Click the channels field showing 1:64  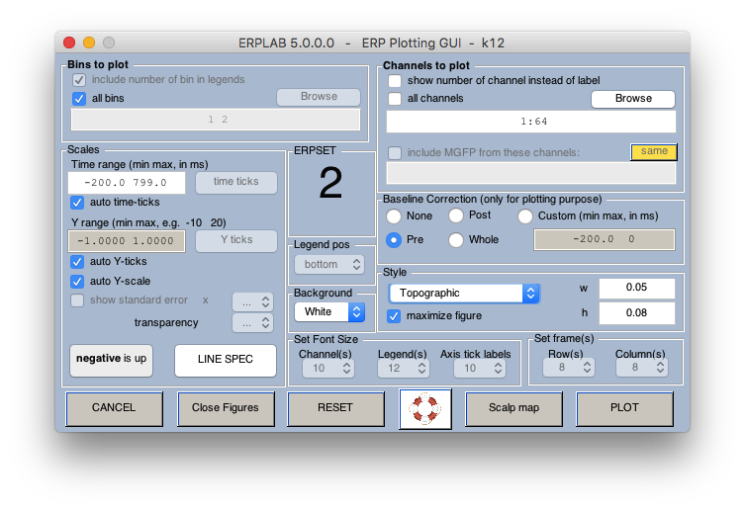(531, 122)
